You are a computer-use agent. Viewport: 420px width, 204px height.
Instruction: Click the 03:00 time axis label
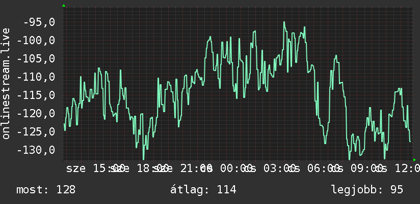[280, 168]
